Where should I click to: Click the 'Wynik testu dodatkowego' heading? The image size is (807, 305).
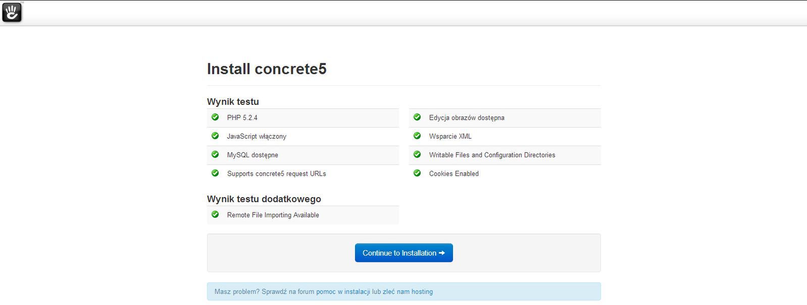click(264, 199)
